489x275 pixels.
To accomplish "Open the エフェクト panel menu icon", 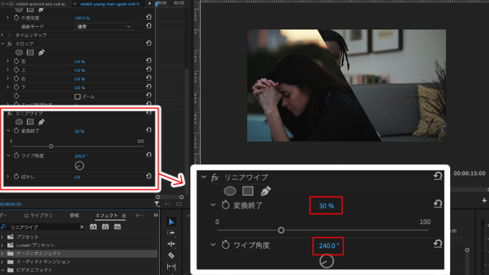I will point(124,215).
